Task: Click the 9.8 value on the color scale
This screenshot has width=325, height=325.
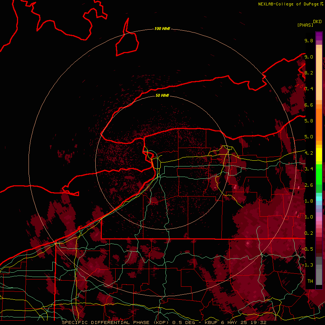Action: [x=309, y=40]
